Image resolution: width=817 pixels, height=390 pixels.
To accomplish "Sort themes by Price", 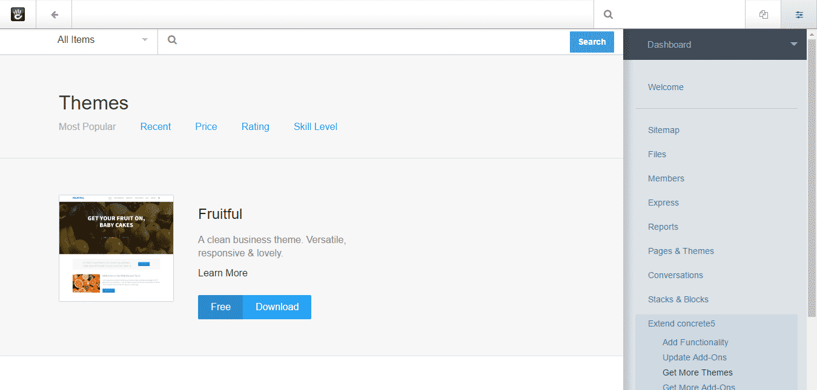I will pos(206,126).
